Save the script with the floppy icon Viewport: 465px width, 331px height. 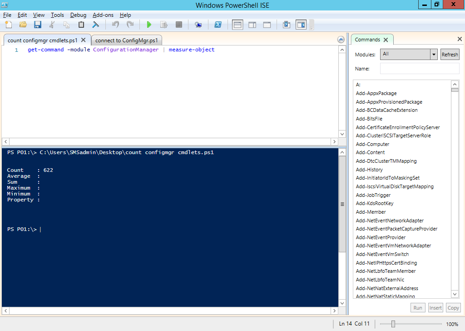[x=37, y=25]
